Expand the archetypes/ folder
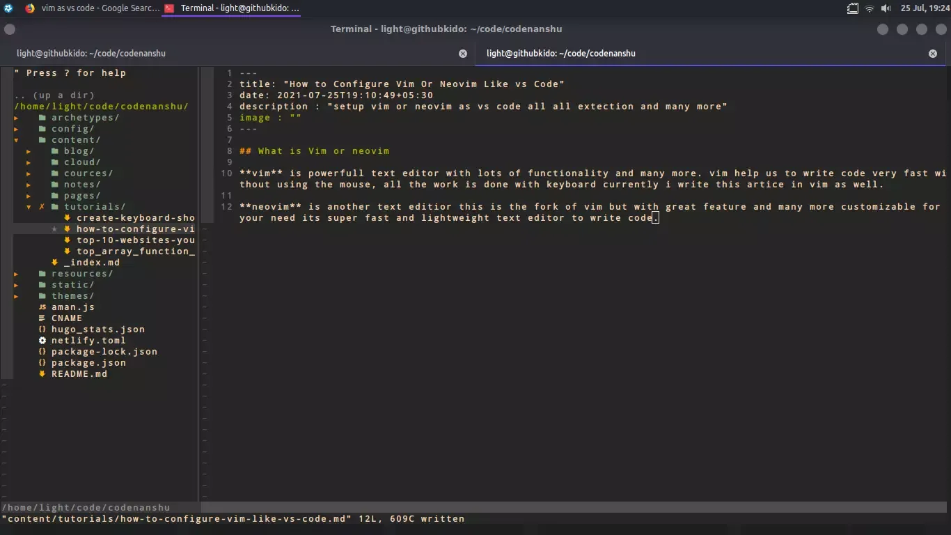The width and height of the screenshot is (951, 535). pos(16,118)
